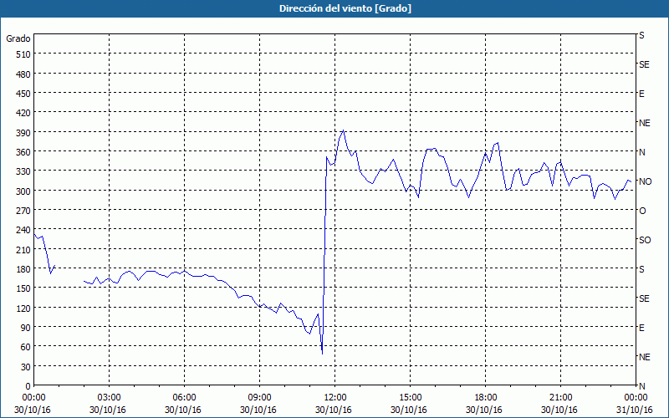Select the 'NE' compass label level with 390

644,123
